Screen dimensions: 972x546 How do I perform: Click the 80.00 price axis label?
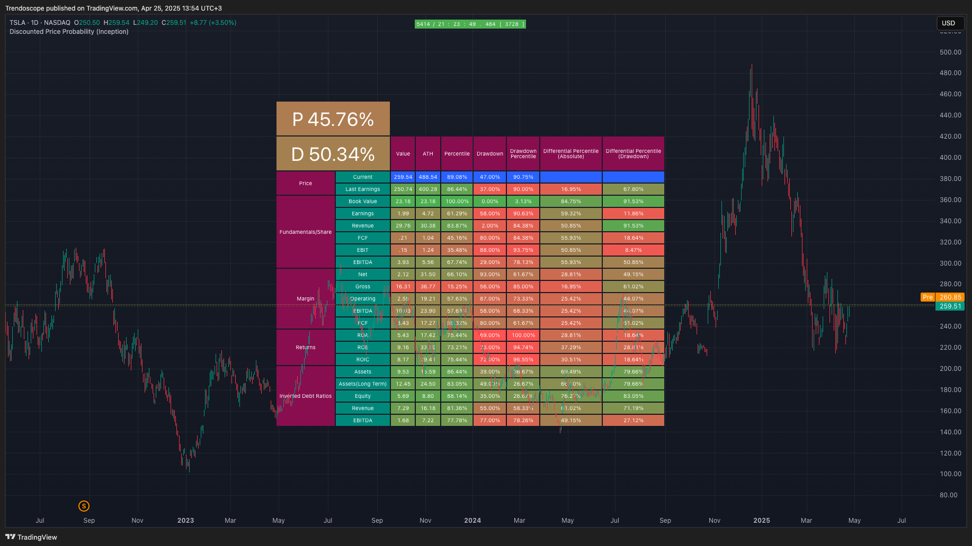[948, 495]
